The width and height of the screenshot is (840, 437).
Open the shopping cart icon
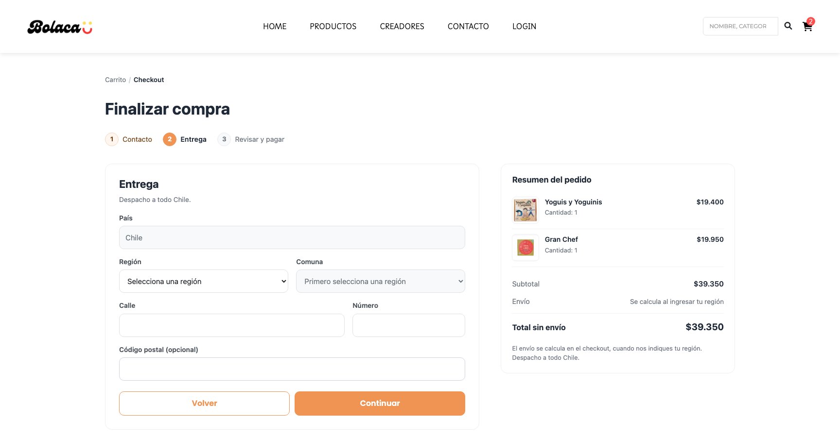point(807,26)
